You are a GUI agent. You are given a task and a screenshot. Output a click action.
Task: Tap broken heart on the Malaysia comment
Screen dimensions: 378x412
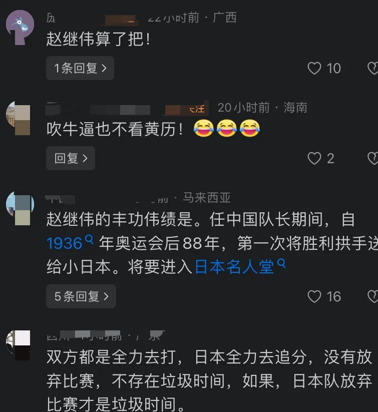pyautogui.click(x=372, y=297)
